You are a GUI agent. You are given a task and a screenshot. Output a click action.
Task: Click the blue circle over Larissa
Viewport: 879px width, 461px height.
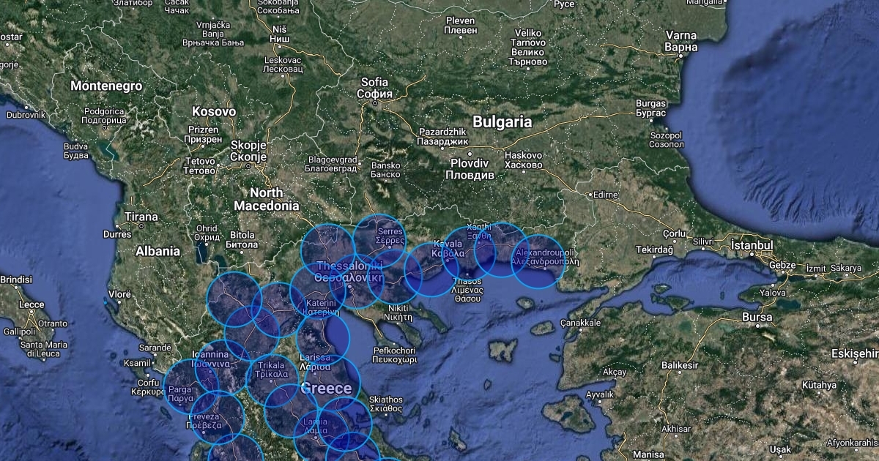(323, 340)
